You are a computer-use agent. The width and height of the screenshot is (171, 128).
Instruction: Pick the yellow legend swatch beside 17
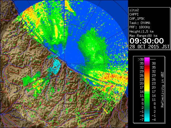pyautogui.click(x=147, y=87)
